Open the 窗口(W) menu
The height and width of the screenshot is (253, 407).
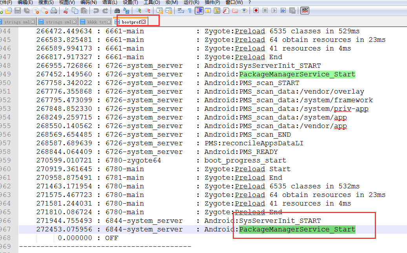click(234, 2)
